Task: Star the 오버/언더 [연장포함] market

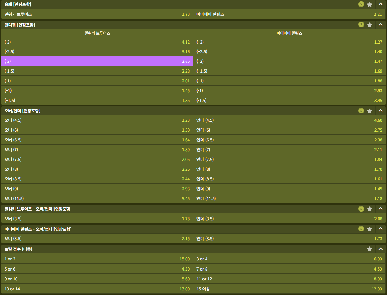Action: (x=370, y=111)
